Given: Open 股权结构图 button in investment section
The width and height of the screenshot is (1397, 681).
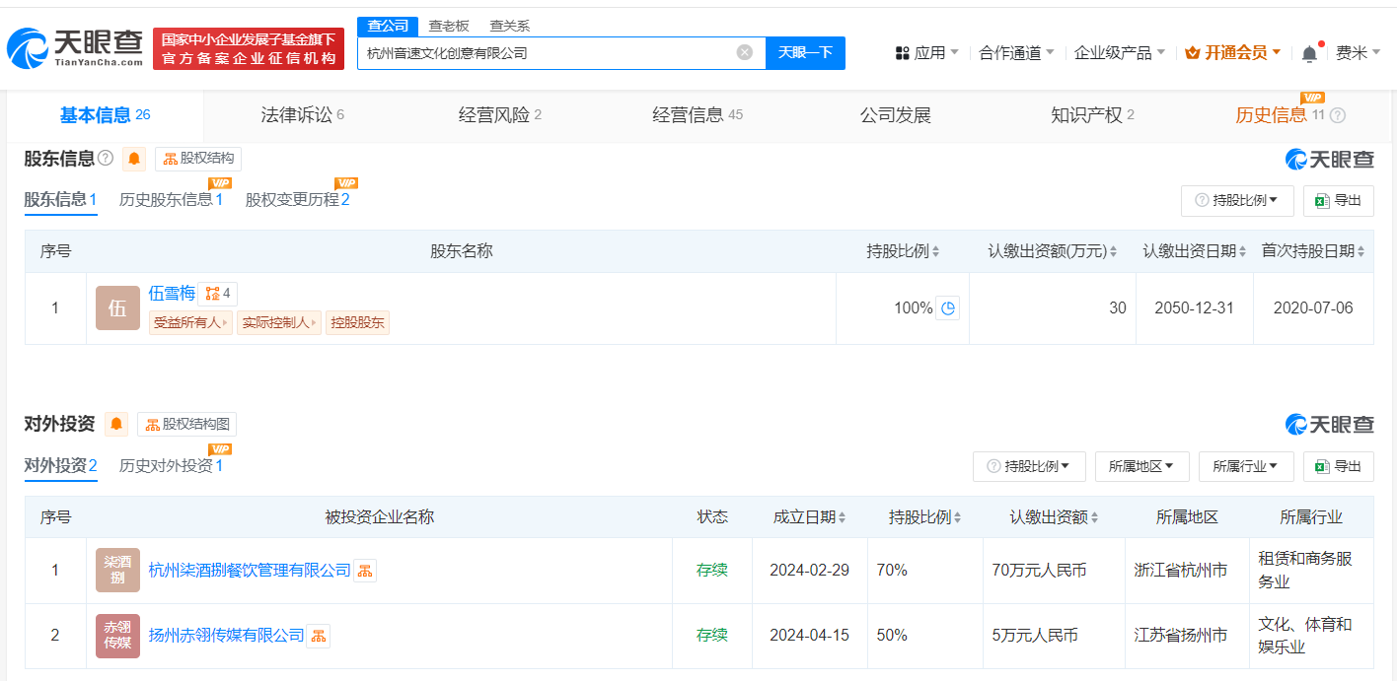Looking at the screenshot, I should click(186, 424).
